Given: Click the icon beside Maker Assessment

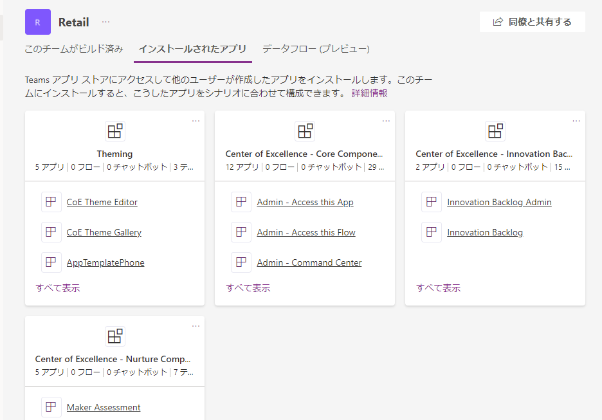Looking at the screenshot, I should point(51,407).
